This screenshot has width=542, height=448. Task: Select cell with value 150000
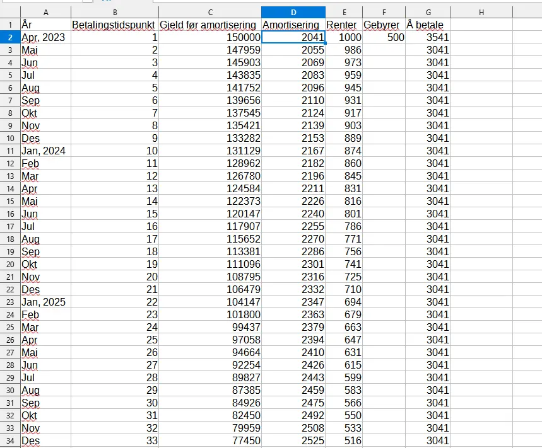tap(210, 37)
